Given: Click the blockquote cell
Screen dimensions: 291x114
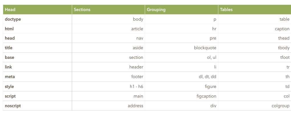Looking at the screenshot, I should coord(182,48).
